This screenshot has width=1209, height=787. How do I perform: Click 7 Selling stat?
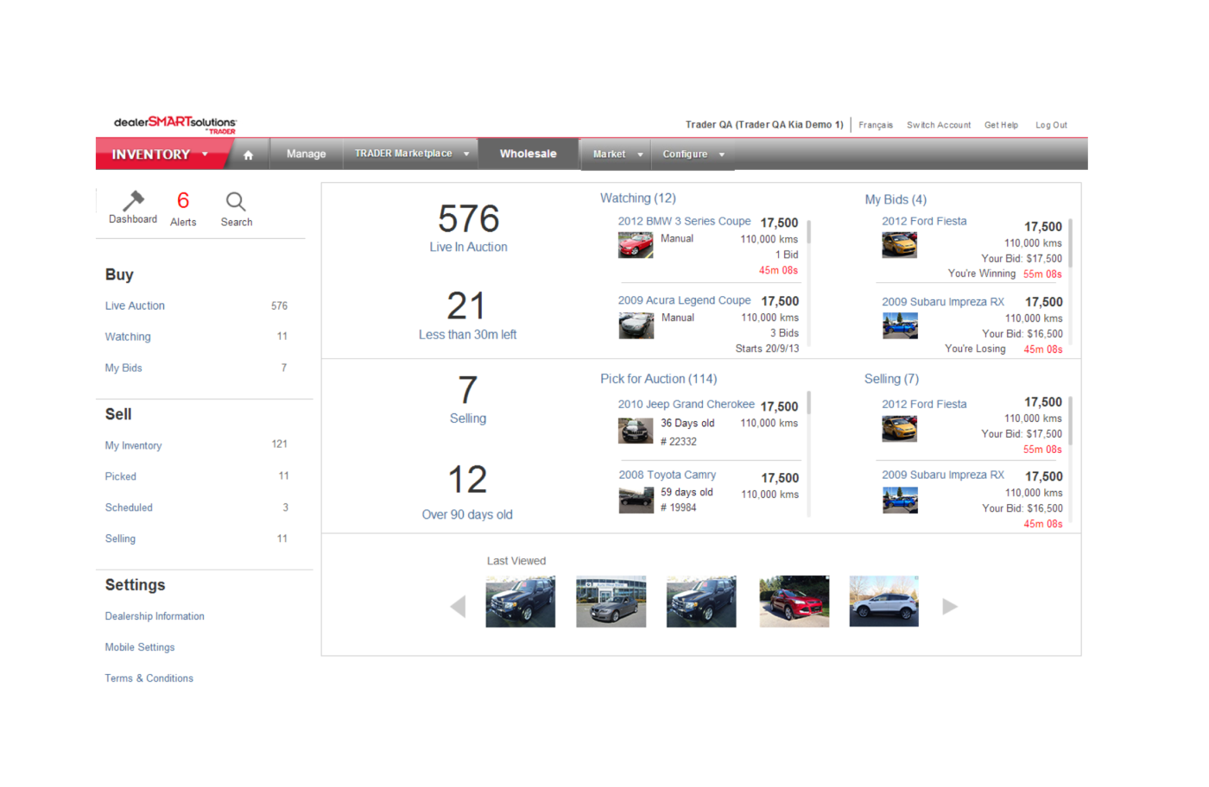[x=467, y=400]
